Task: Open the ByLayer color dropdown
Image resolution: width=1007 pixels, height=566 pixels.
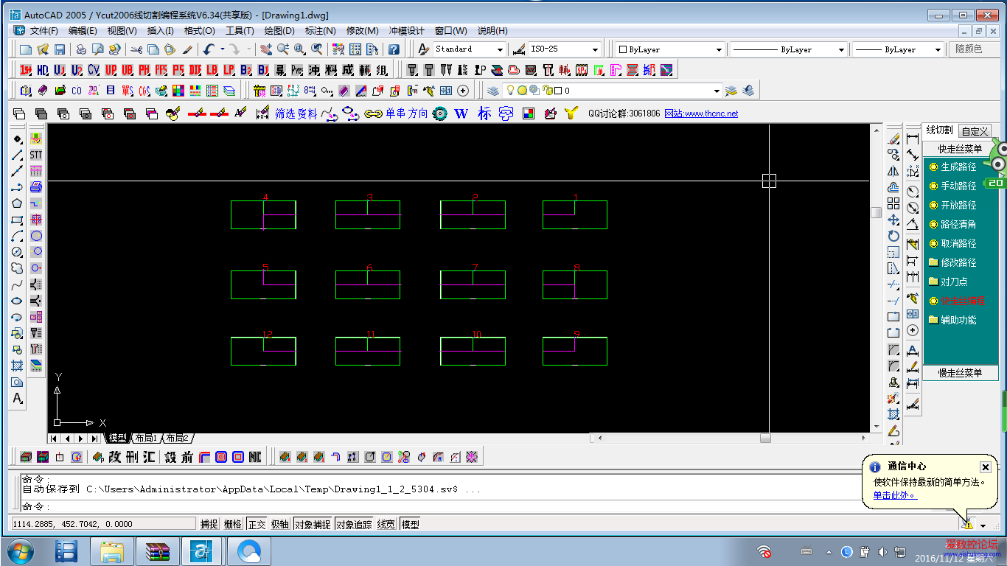Action: pos(671,49)
